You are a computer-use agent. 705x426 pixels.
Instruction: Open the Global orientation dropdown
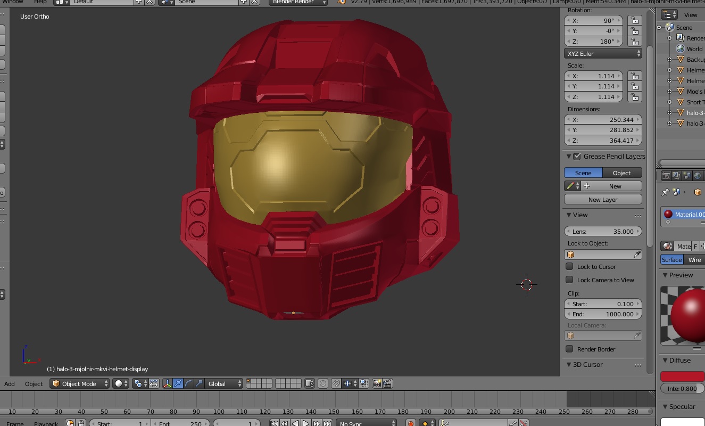pos(224,383)
